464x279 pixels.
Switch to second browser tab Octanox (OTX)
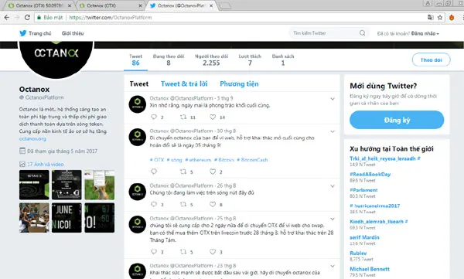click(x=111, y=5)
